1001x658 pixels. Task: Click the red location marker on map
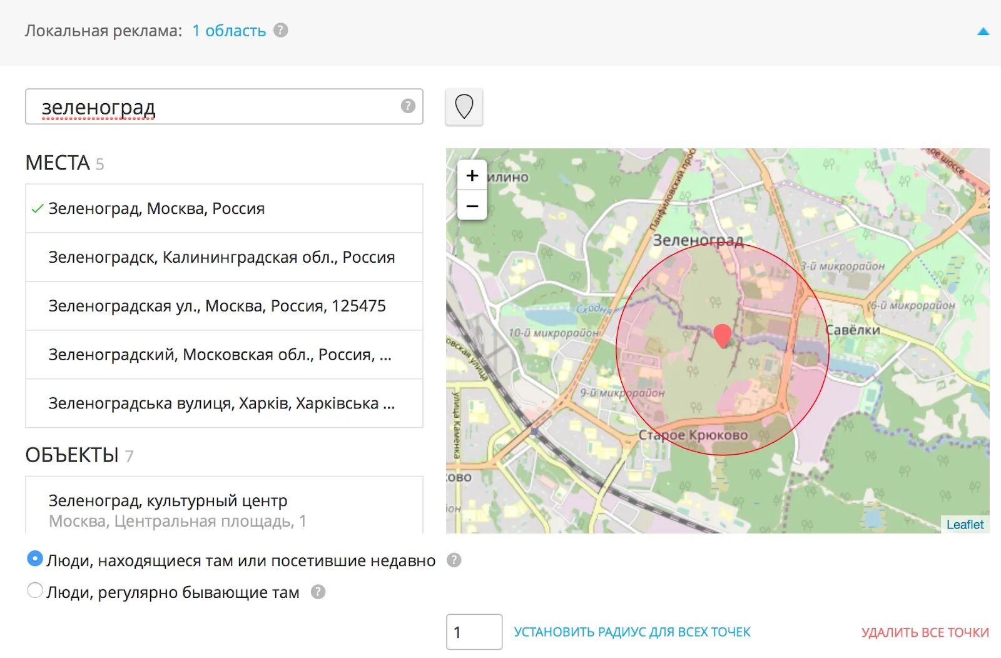point(722,336)
